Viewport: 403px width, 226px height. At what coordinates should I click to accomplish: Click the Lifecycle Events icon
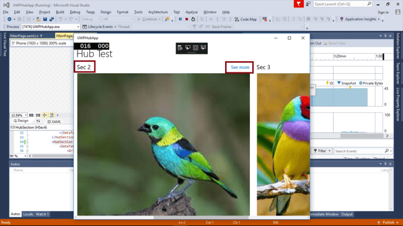pyautogui.click(x=84, y=27)
